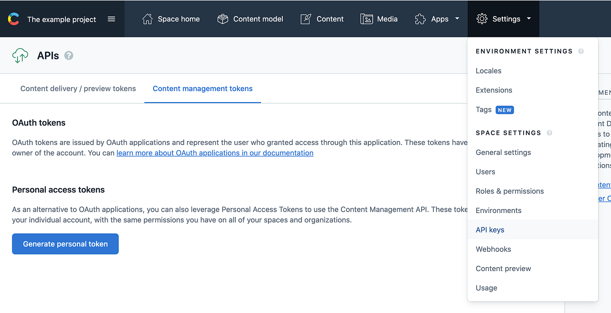Click the Settings gear icon
The width and height of the screenshot is (611, 313).
click(482, 19)
